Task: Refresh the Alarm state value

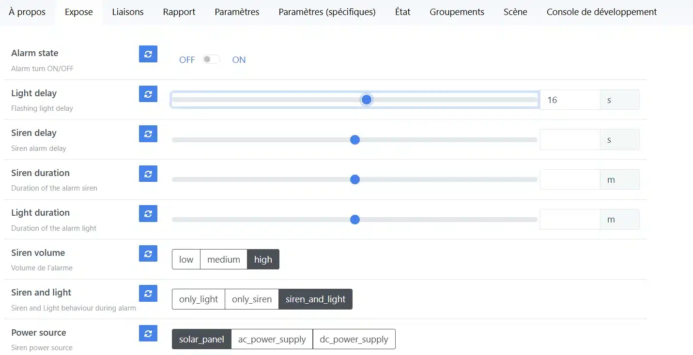Action: pos(148,54)
